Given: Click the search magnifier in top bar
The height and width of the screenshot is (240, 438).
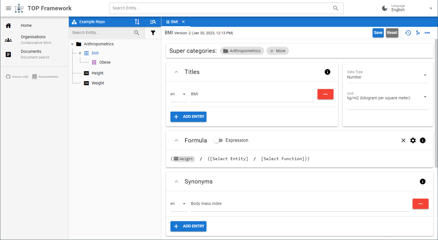Looking at the screenshot, I should (335, 8).
